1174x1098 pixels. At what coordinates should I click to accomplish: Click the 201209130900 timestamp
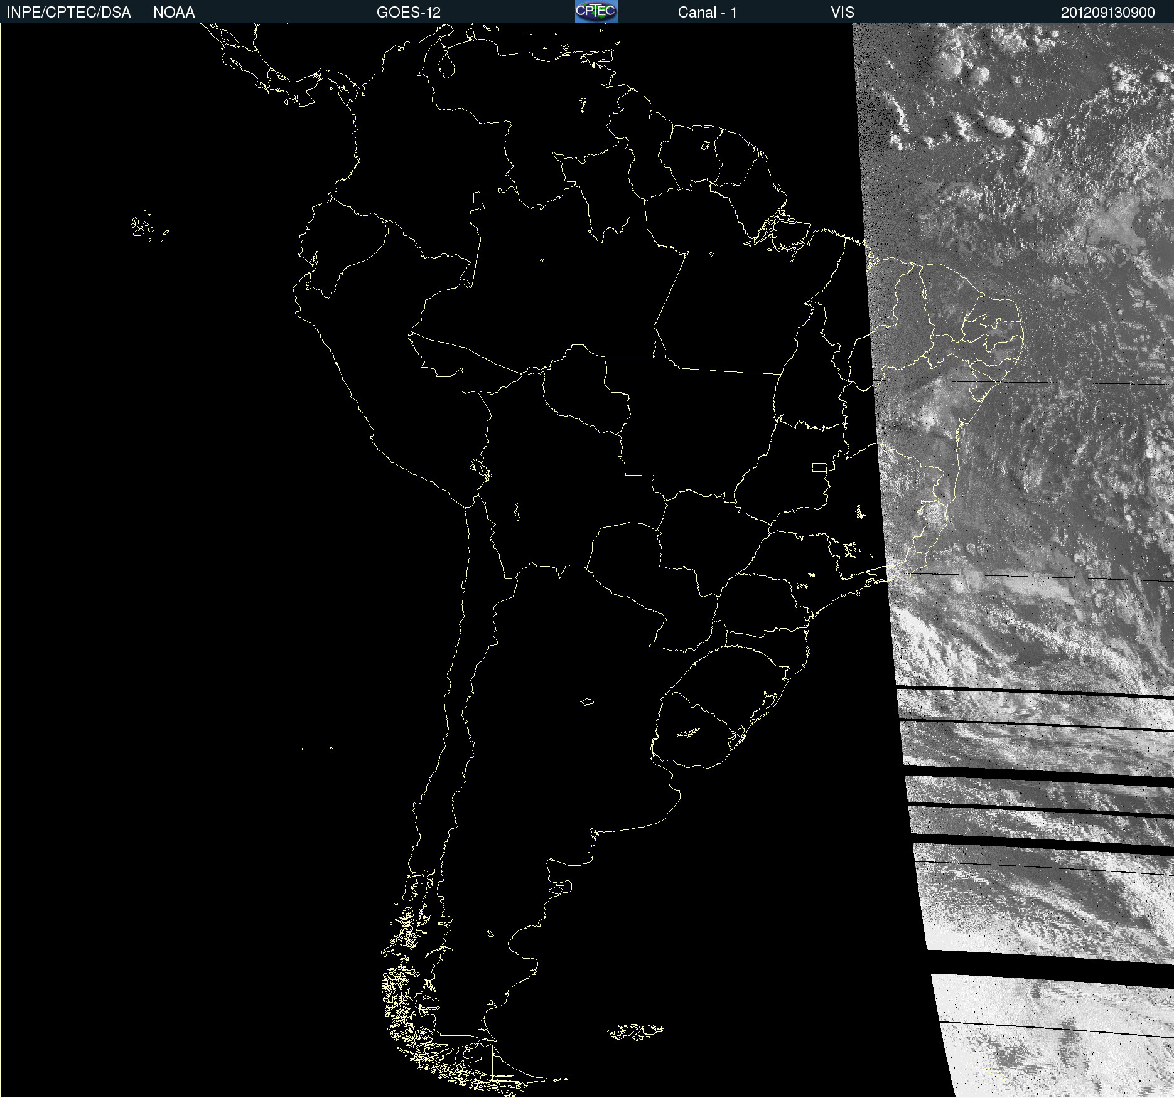[x=1107, y=13]
